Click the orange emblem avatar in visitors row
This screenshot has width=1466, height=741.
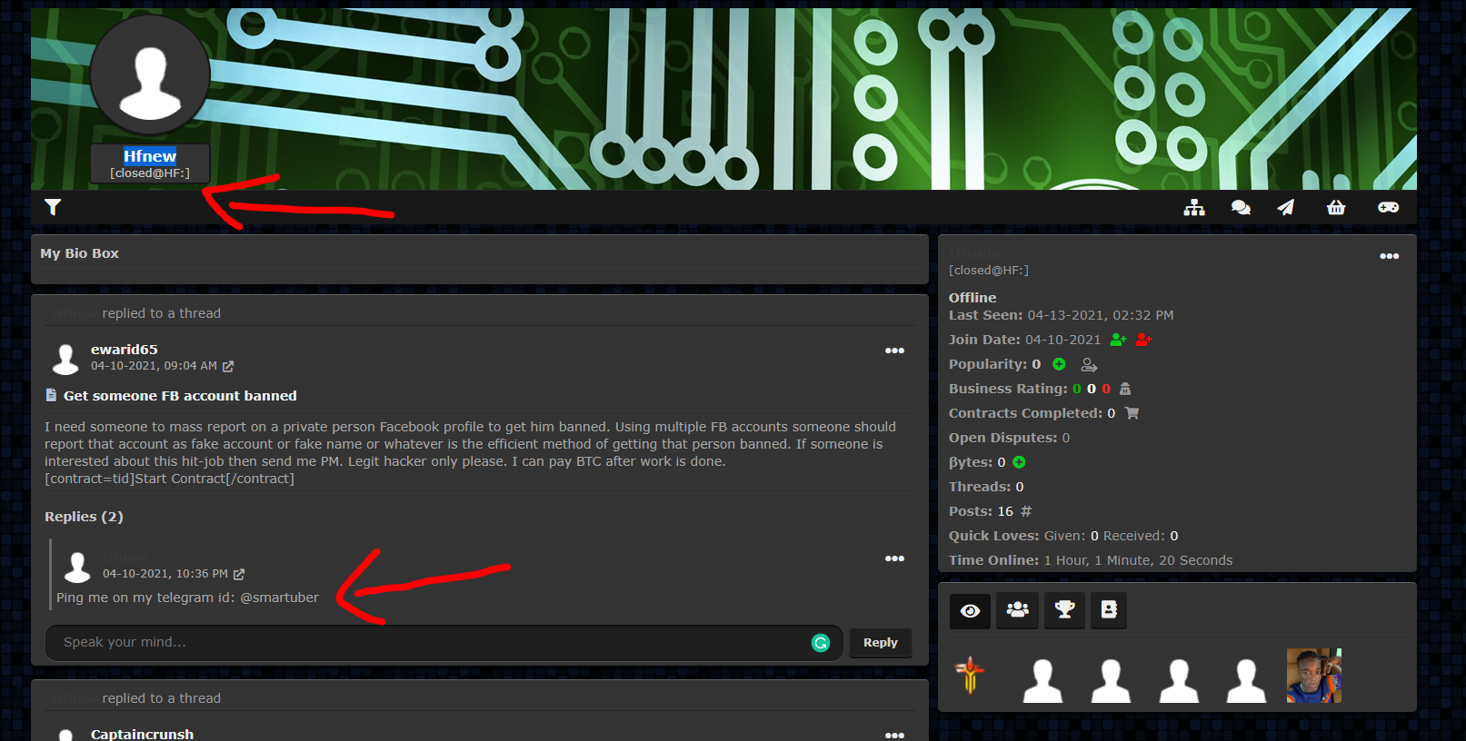coord(970,676)
